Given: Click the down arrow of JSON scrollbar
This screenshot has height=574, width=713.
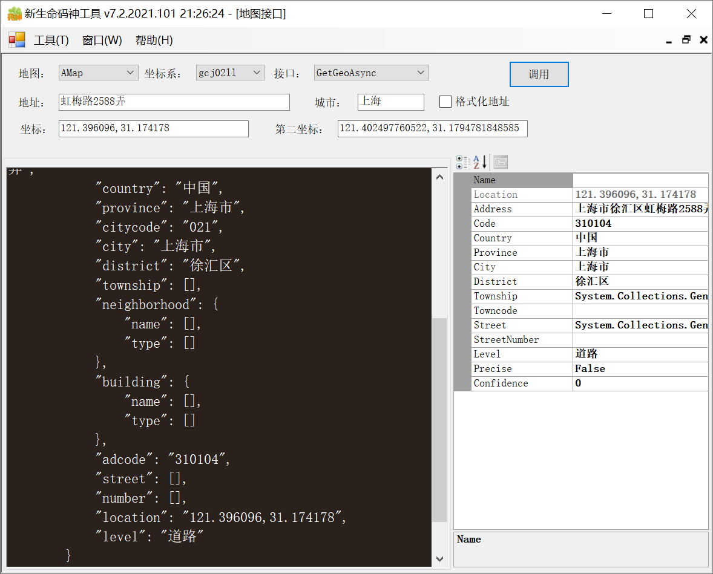Looking at the screenshot, I should point(439,559).
